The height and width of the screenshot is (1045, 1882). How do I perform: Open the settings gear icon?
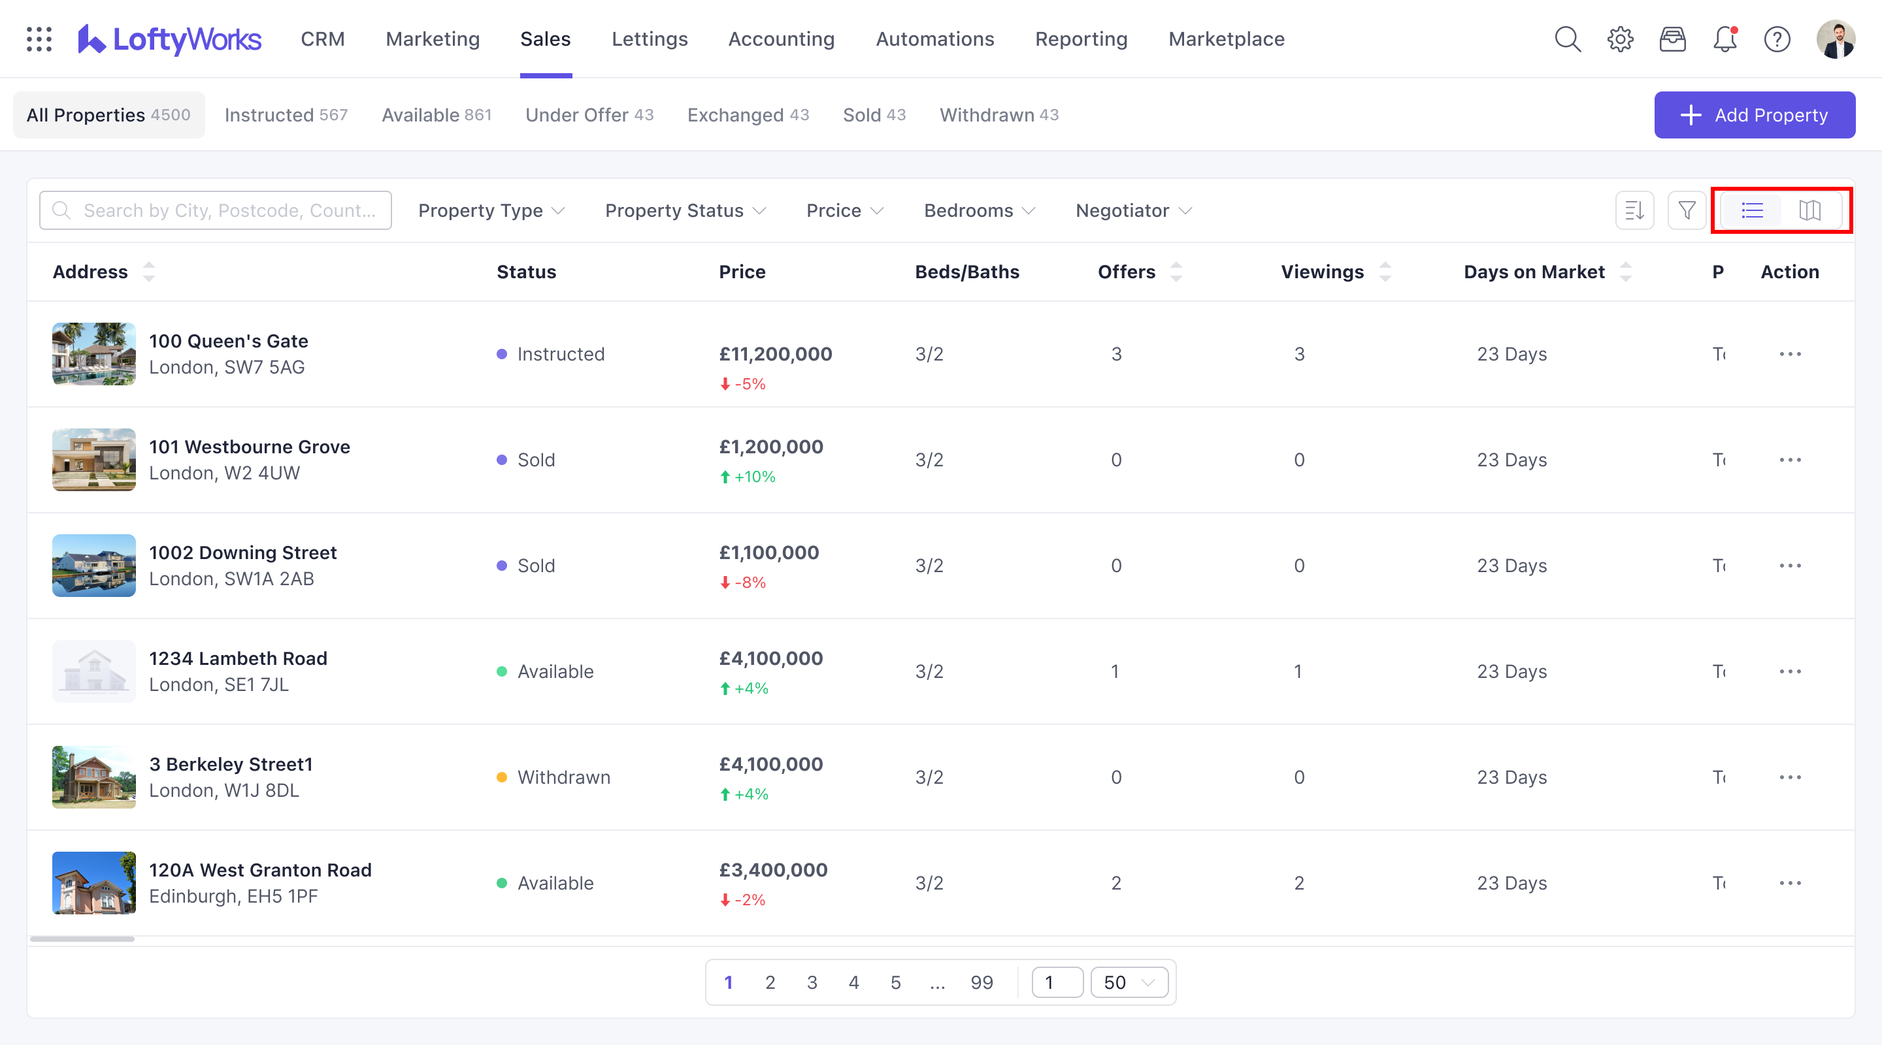[x=1620, y=39]
